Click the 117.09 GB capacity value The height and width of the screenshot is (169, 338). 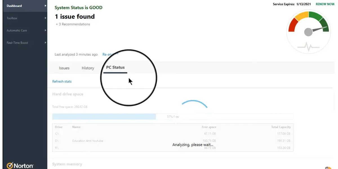[283, 134]
